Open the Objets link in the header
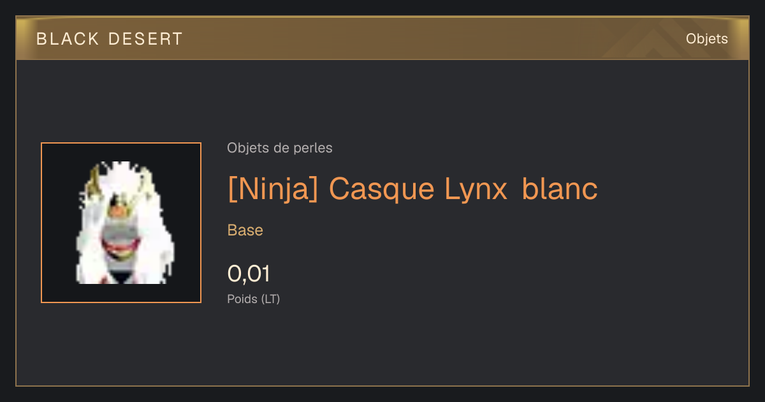This screenshot has height=402, width=765. pyautogui.click(x=706, y=39)
